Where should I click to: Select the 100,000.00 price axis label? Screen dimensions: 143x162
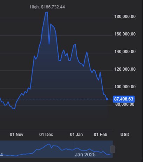tap(125, 87)
